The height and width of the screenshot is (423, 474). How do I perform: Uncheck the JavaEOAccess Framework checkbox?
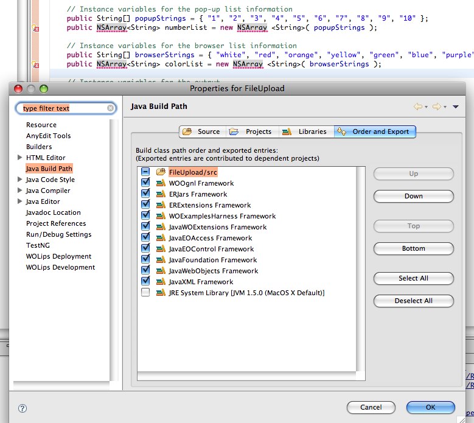[145, 237]
